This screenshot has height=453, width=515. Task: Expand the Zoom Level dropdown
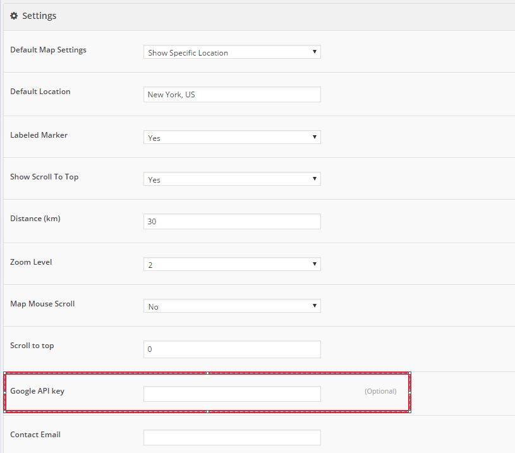coord(232,263)
